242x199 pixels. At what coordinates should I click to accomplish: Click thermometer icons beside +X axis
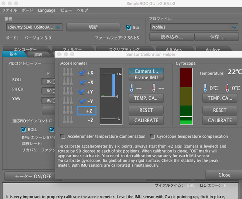point(68,72)
